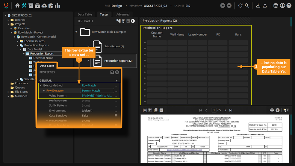The width and height of the screenshot is (295, 166).
Task: Collapse the Extract Method property
Action: tap(41, 85)
